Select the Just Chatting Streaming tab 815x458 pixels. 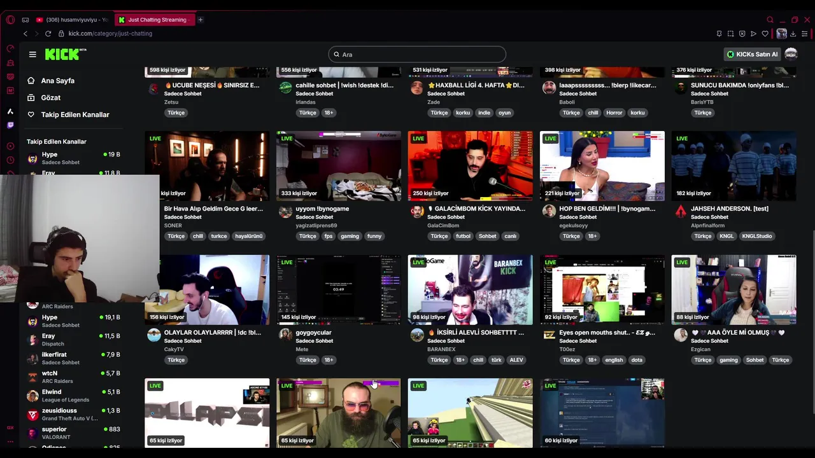[x=154, y=20]
